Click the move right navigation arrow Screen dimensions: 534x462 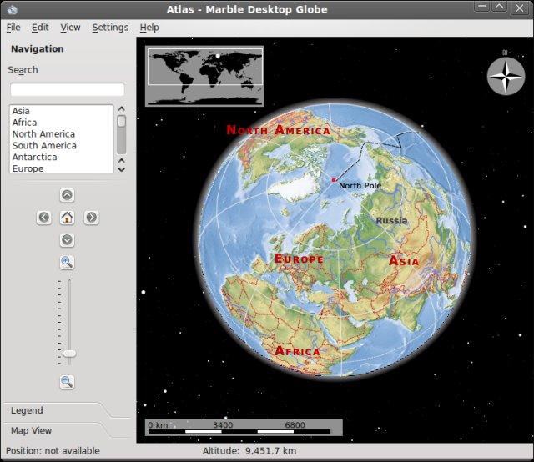click(x=91, y=217)
